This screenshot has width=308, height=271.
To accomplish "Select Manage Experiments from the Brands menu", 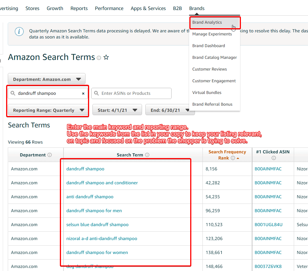I will coord(212,34).
